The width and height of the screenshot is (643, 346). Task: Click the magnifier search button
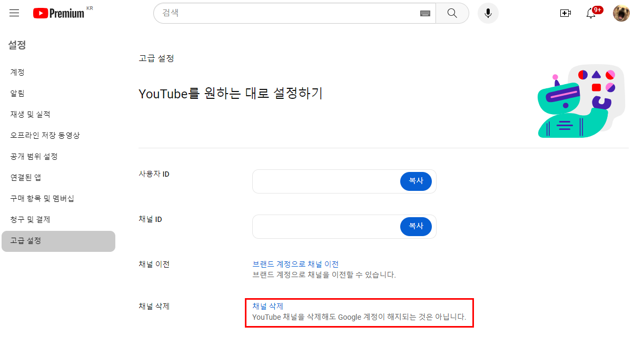452,13
